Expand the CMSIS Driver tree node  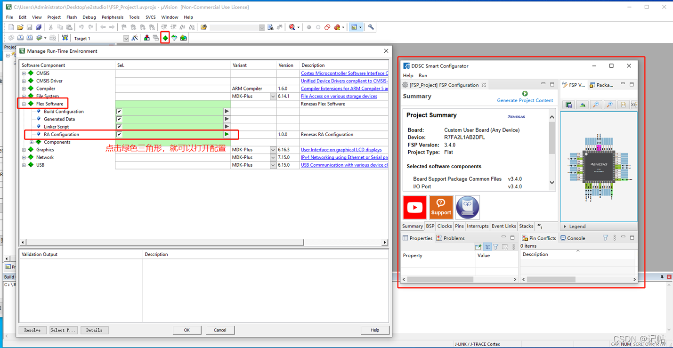pyautogui.click(x=24, y=81)
